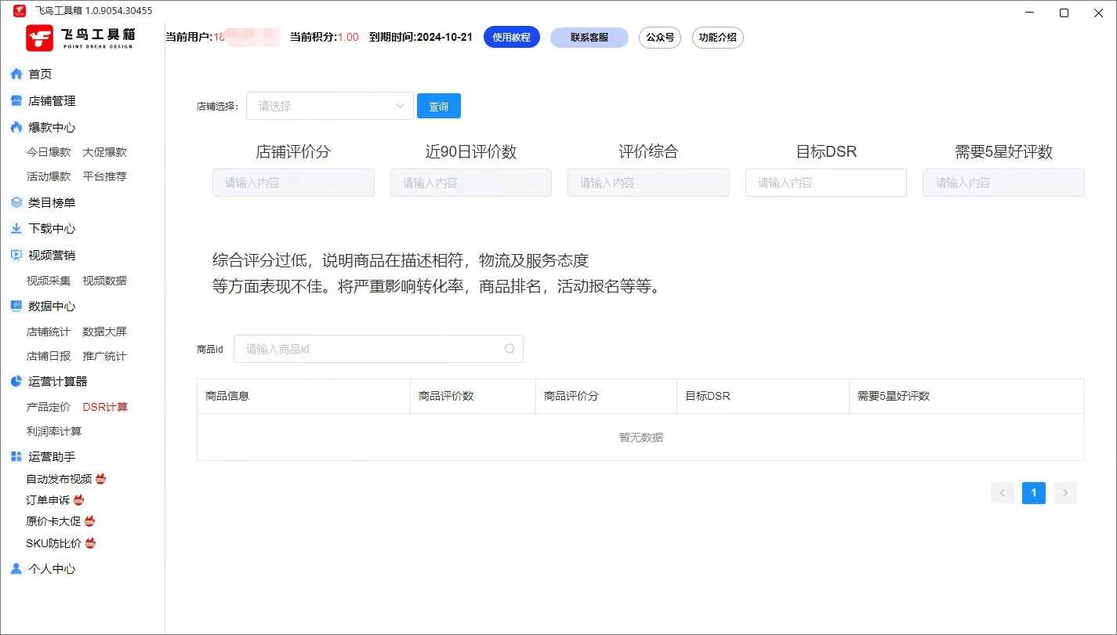Click the search icon in 商品id field

point(510,349)
